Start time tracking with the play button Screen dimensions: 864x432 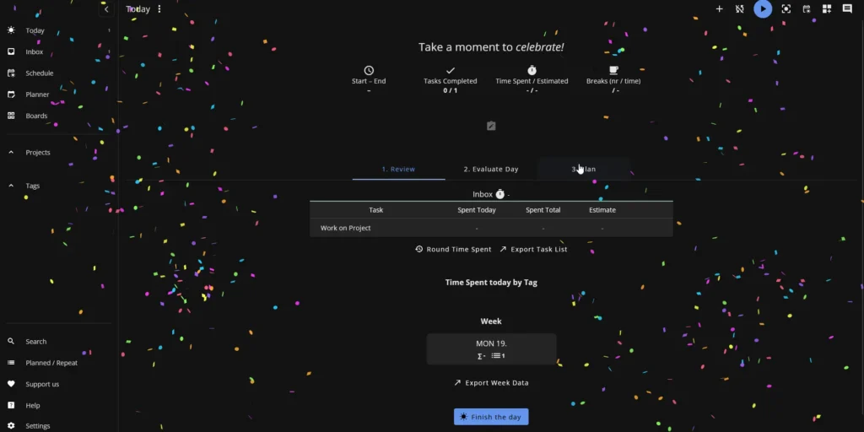tap(763, 9)
